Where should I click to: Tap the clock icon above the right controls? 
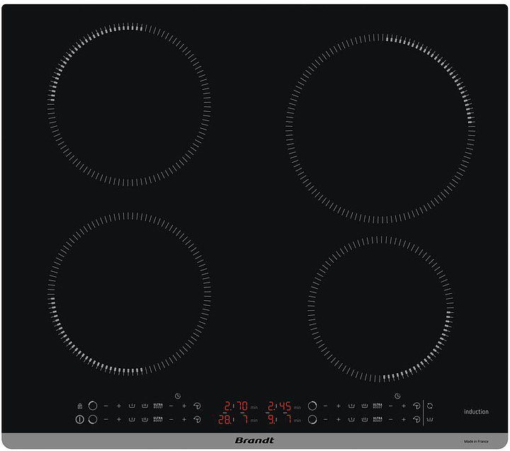(397, 396)
